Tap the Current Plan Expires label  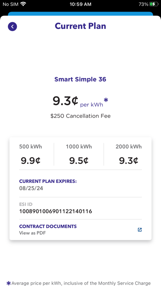(48, 181)
